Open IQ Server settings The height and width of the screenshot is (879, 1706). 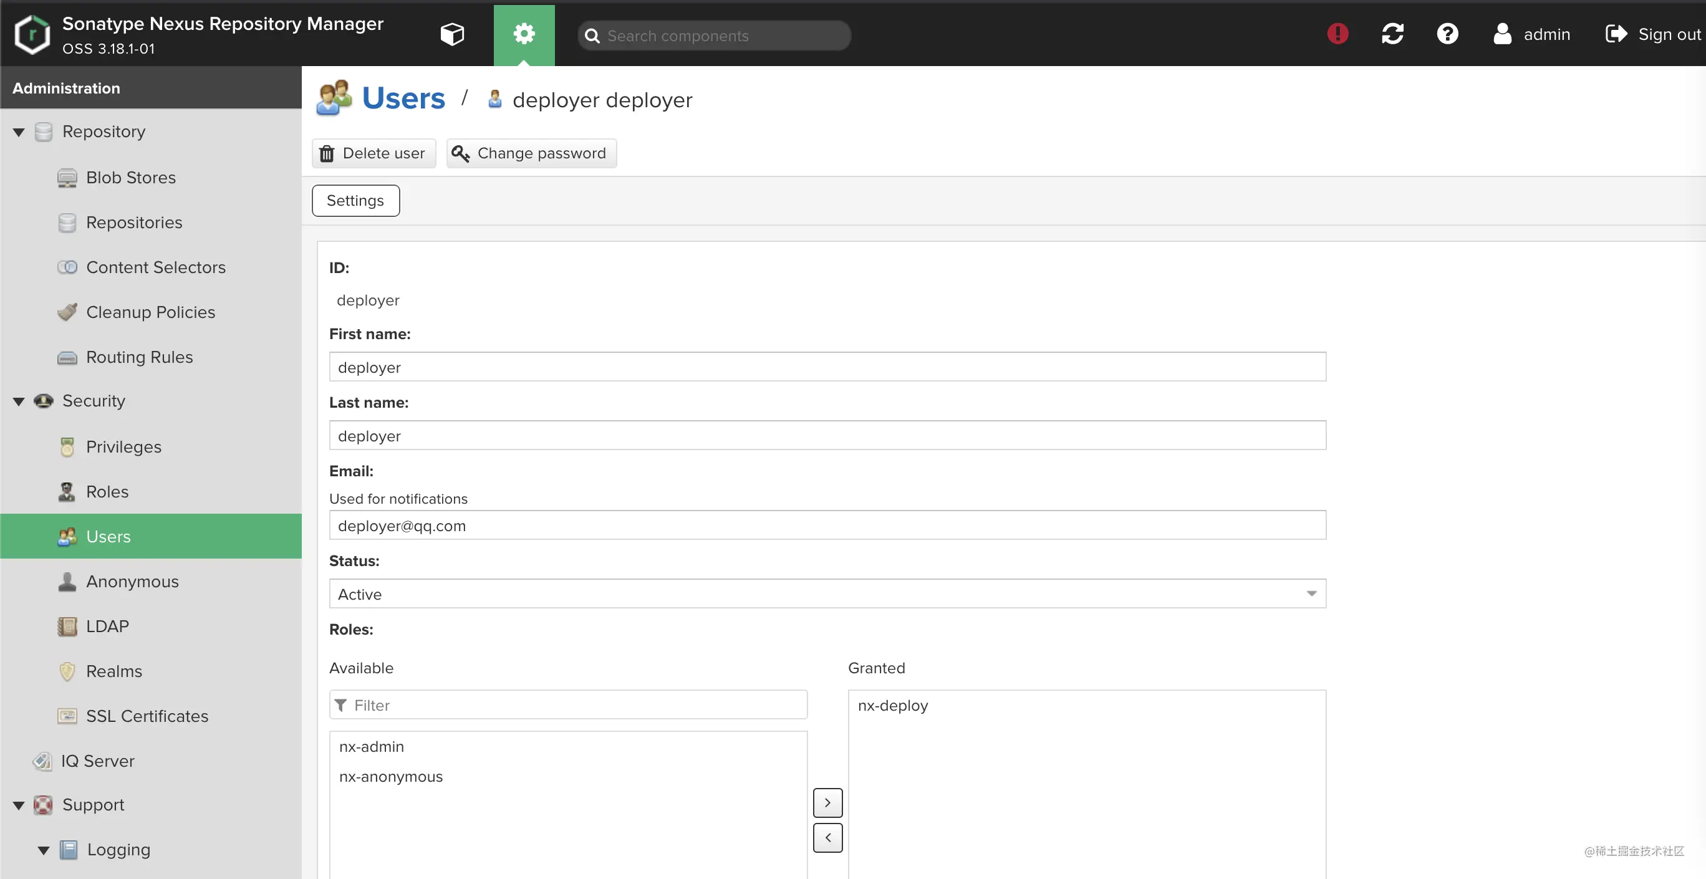[97, 761]
